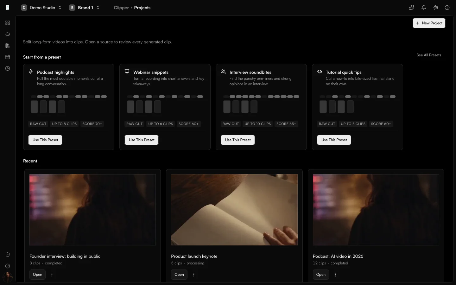Click See All Presets link
Screen dimensions: 456x285
(429, 55)
